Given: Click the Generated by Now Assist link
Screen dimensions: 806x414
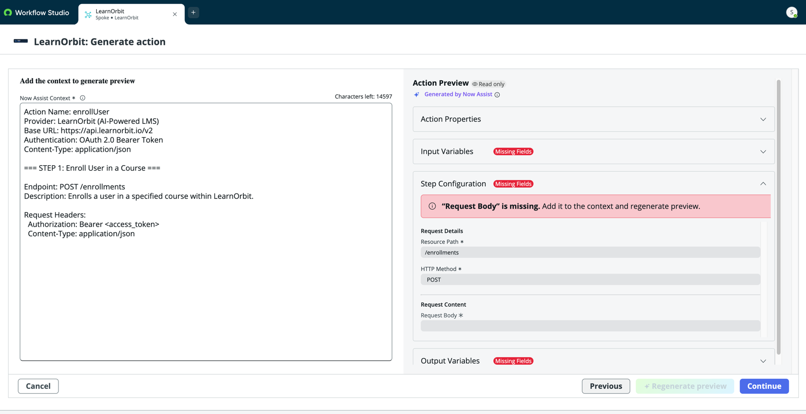Looking at the screenshot, I should 458,94.
